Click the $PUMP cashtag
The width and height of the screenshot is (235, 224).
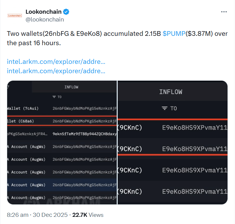click(174, 34)
